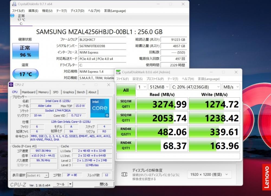Open プロファイル(P) menu in CrystalDiskMark
Screen dimensions: 271x196
(155, 79)
